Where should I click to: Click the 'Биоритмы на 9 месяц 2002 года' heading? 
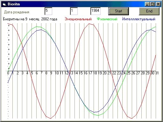pos(30,19)
